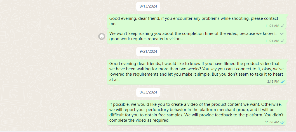296x132 pixels.
Task: Open the message options chevron menu
Action: tap(282, 34)
